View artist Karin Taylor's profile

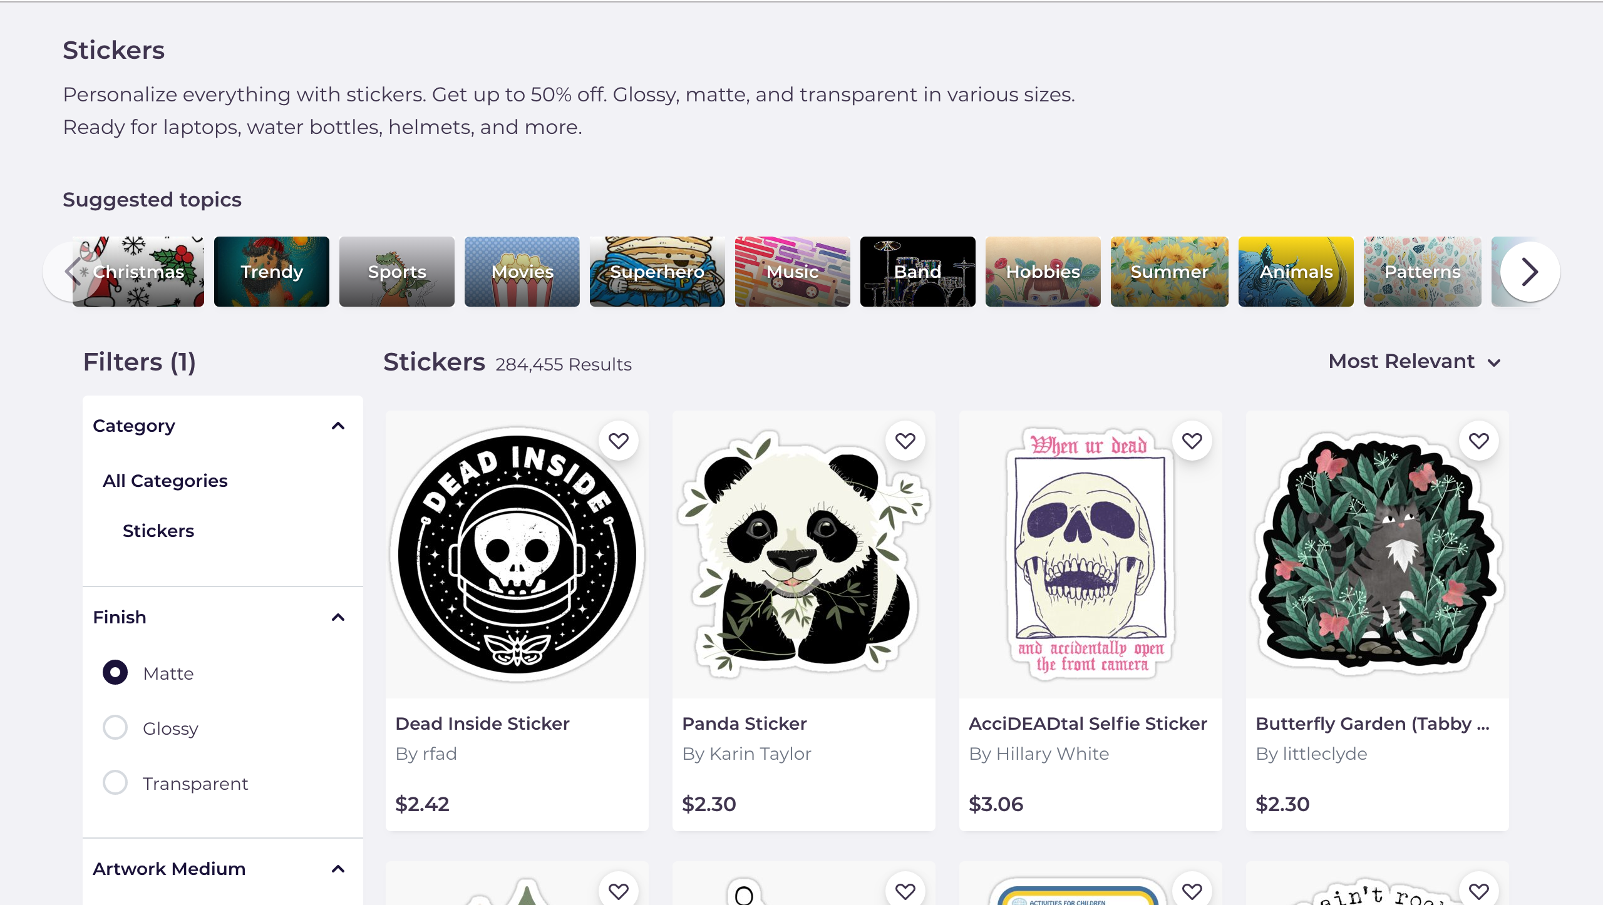pos(747,754)
